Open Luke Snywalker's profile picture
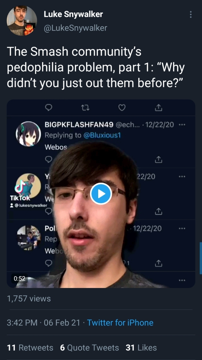The width and height of the screenshot is (202, 360). pyautogui.click(x=22, y=21)
